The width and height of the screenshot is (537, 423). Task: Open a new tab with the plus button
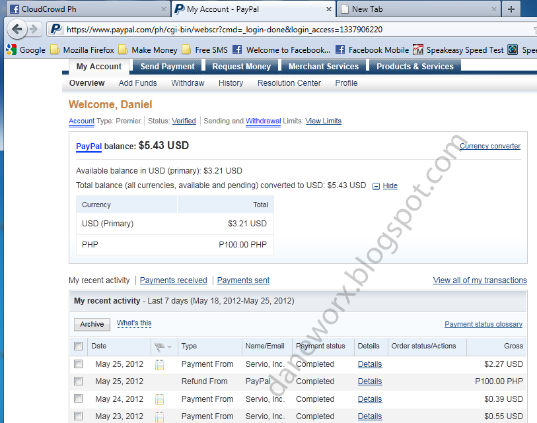[511, 9]
